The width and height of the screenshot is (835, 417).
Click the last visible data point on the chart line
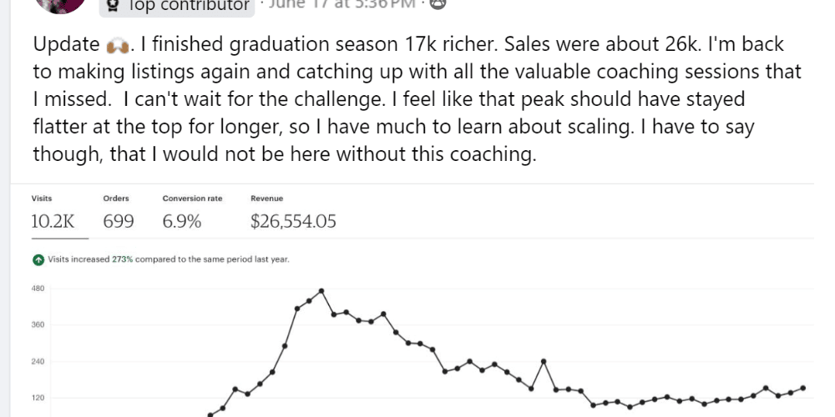click(x=803, y=387)
